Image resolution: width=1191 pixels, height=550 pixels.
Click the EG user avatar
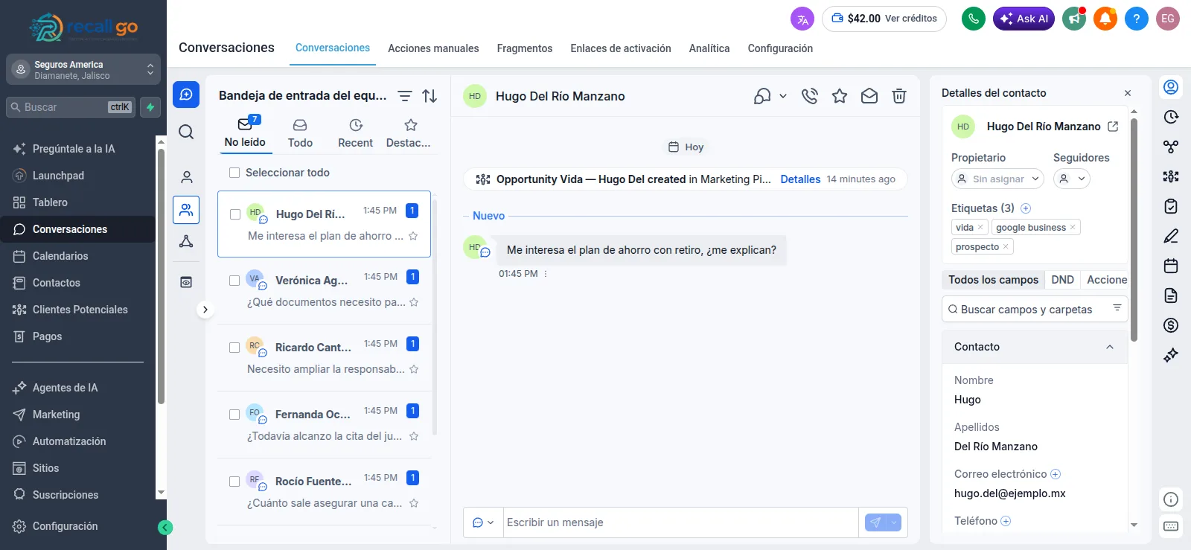coord(1168,19)
